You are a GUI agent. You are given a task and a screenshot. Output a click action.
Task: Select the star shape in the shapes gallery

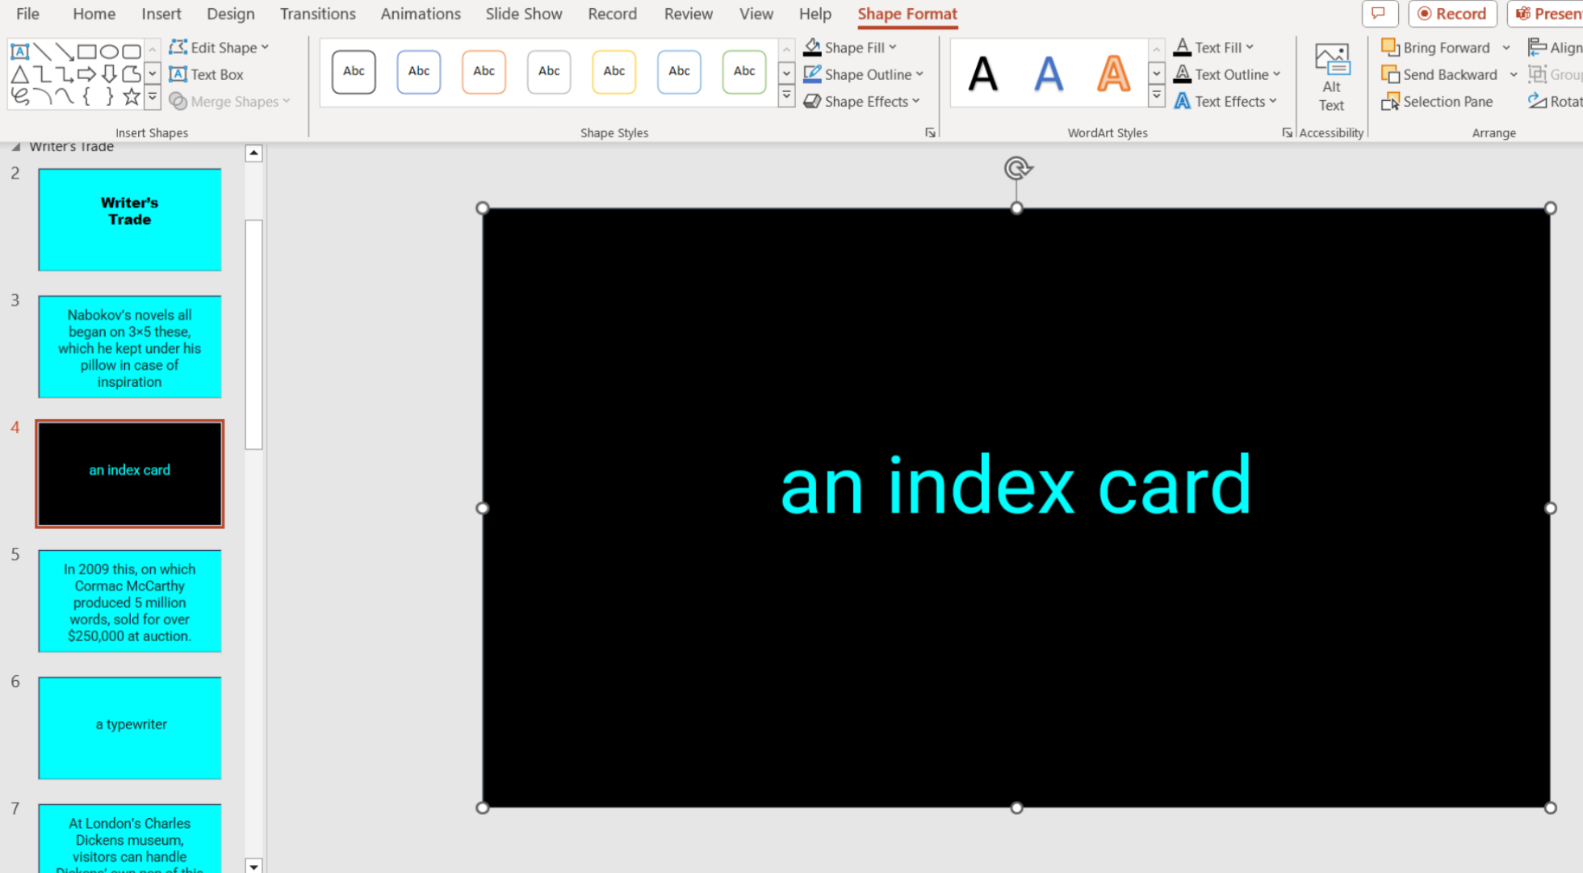click(x=131, y=97)
